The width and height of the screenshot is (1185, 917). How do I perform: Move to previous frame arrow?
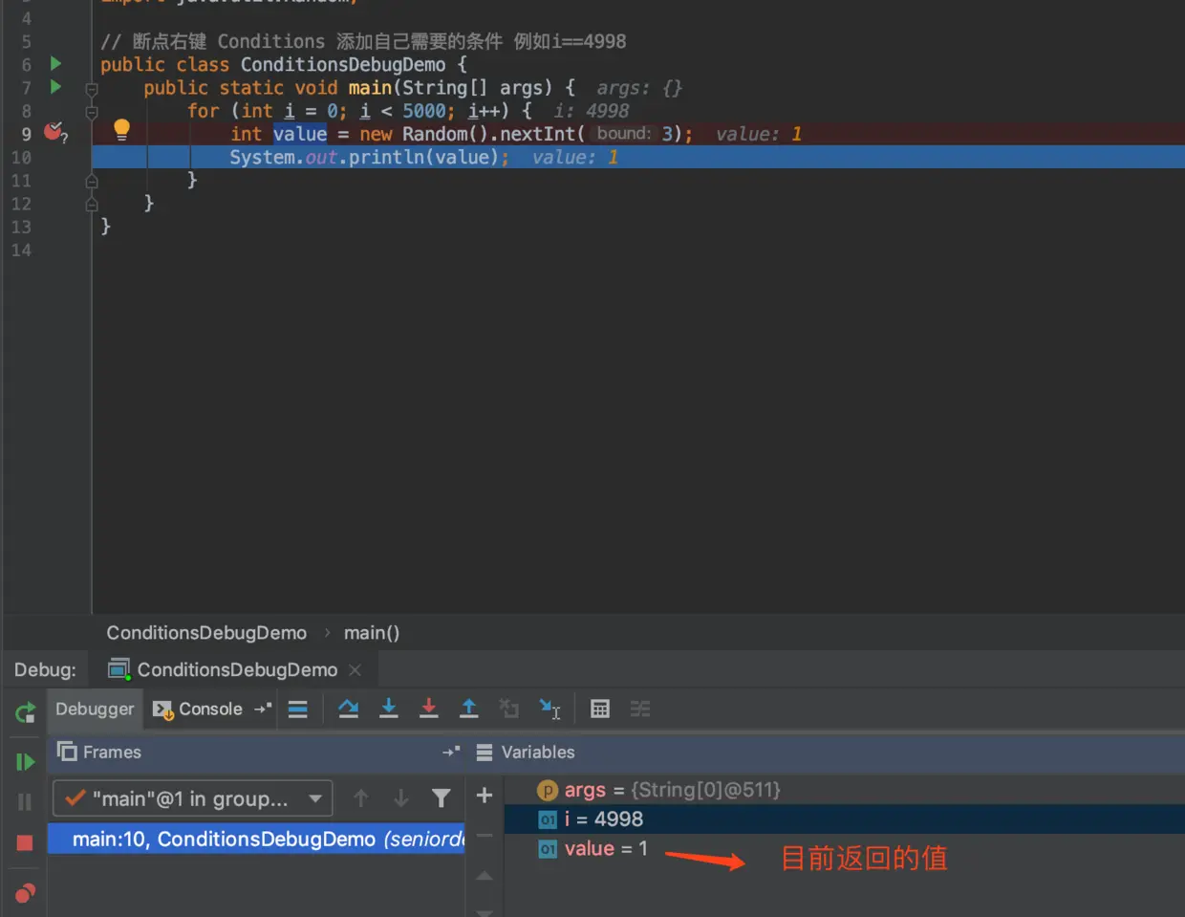point(361,797)
